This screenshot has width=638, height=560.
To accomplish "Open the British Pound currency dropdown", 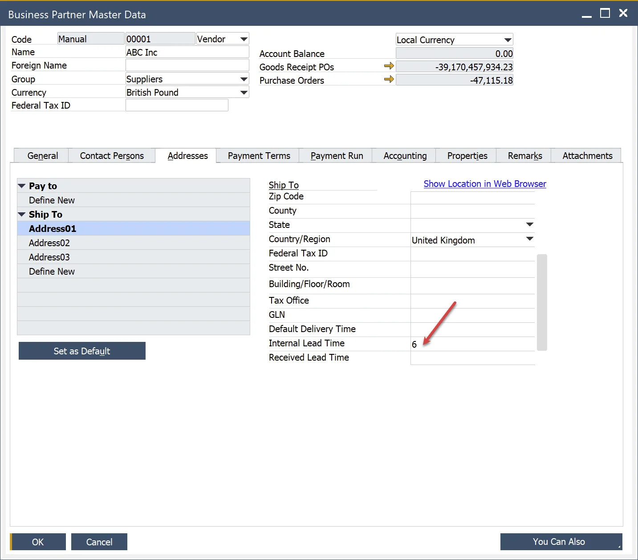I will point(244,93).
